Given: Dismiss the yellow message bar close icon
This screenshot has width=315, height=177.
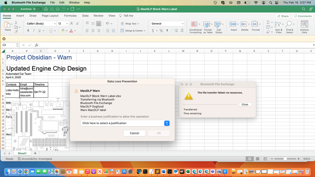Looking at the screenshot, I should 4,39.
